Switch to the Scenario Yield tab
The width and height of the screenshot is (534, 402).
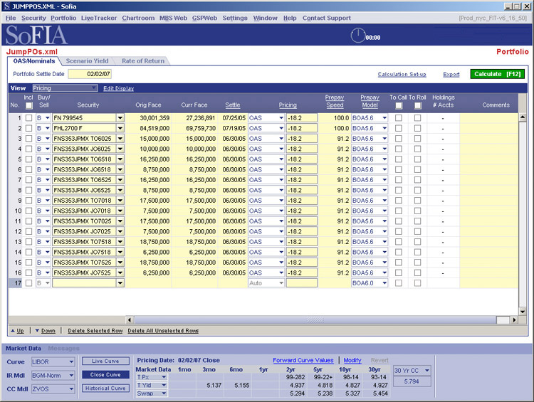(86, 61)
